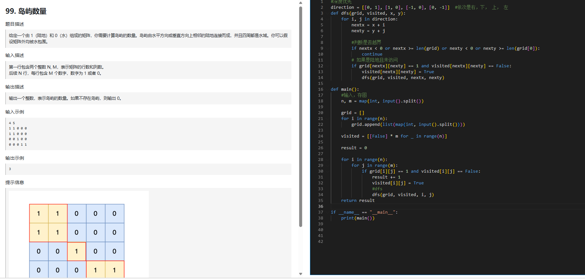Click the sample input row '0 0 0 1 1'
Image resolution: width=585 pixels, height=279 pixels.
click(18, 145)
